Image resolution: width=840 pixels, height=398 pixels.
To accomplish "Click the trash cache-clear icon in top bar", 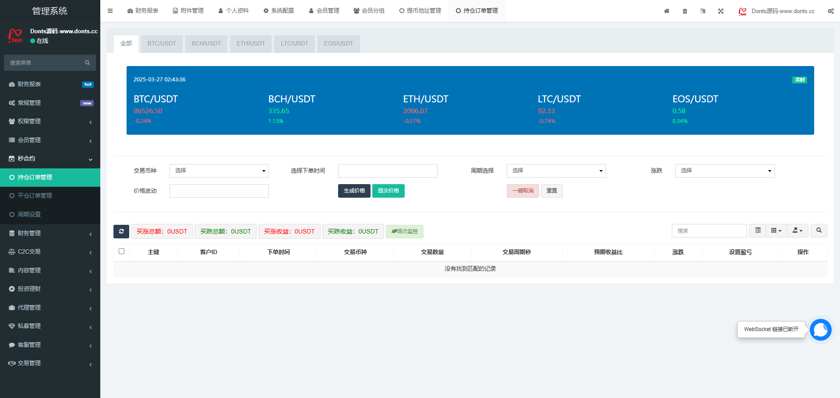I will (x=685, y=11).
